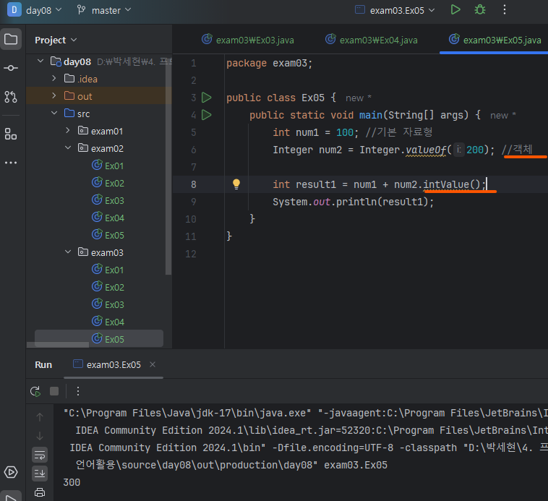This screenshot has width=548, height=501.
Task: Open the Commit tool window
Action: click(x=11, y=68)
